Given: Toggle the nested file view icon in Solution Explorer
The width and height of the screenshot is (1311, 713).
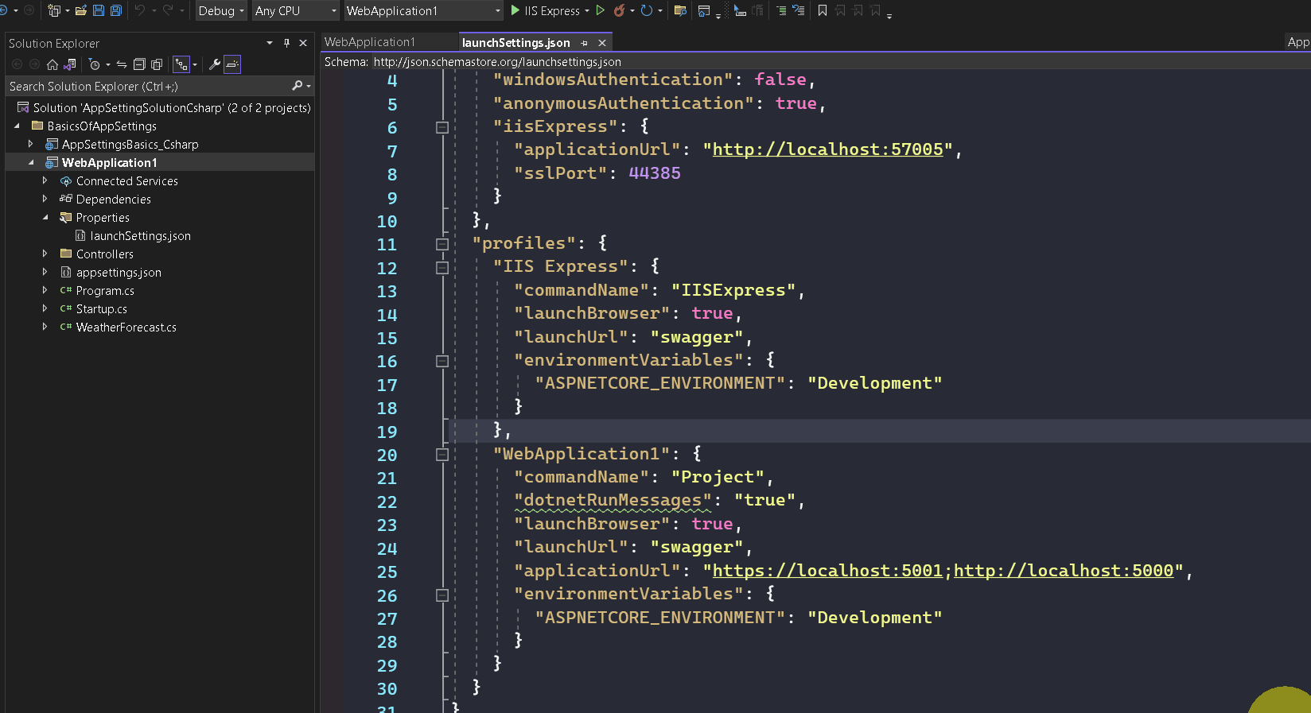Looking at the screenshot, I should tap(181, 64).
